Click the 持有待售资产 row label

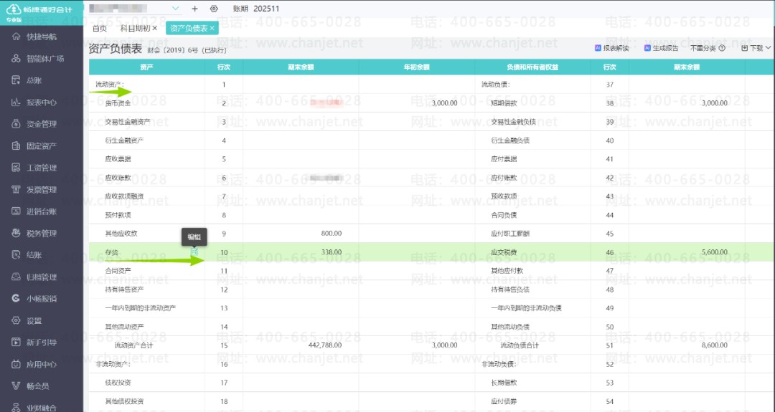click(124, 289)
